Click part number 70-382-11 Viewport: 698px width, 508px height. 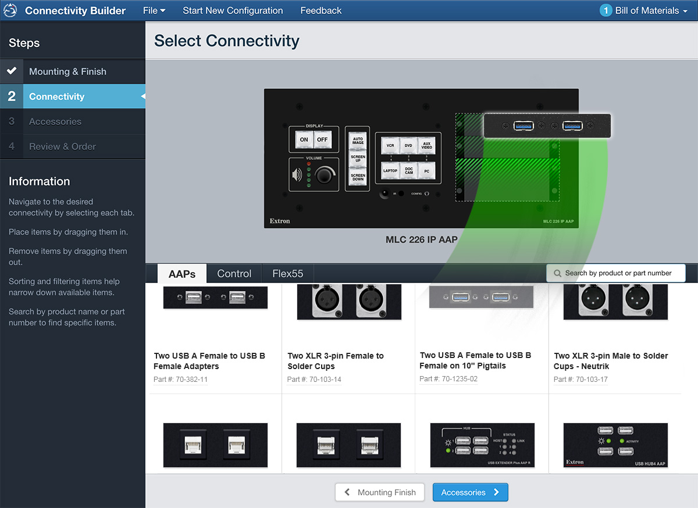coord(180,380)
